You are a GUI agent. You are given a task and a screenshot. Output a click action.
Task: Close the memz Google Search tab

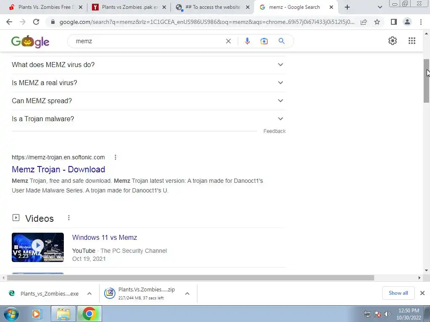[x=331, y=7]
